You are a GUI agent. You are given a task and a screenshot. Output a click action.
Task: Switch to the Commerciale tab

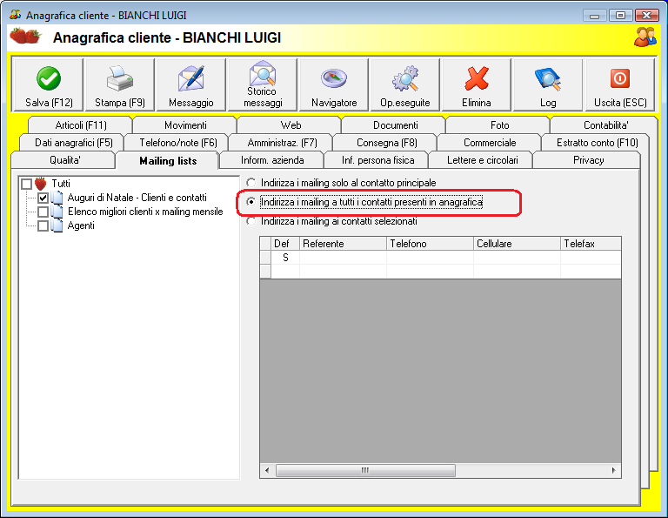point(490,143)
